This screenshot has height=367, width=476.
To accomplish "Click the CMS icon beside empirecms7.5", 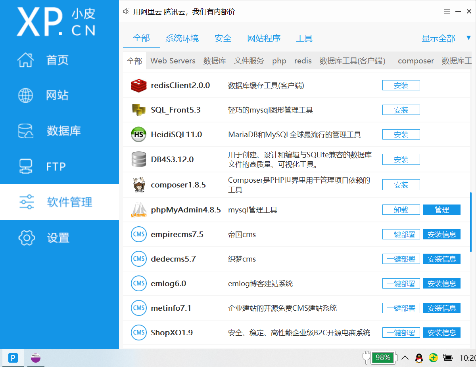I will click(x=139, y=234).
